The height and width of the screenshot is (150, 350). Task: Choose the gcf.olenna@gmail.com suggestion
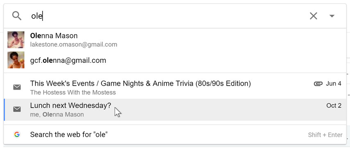click(175, 60)
